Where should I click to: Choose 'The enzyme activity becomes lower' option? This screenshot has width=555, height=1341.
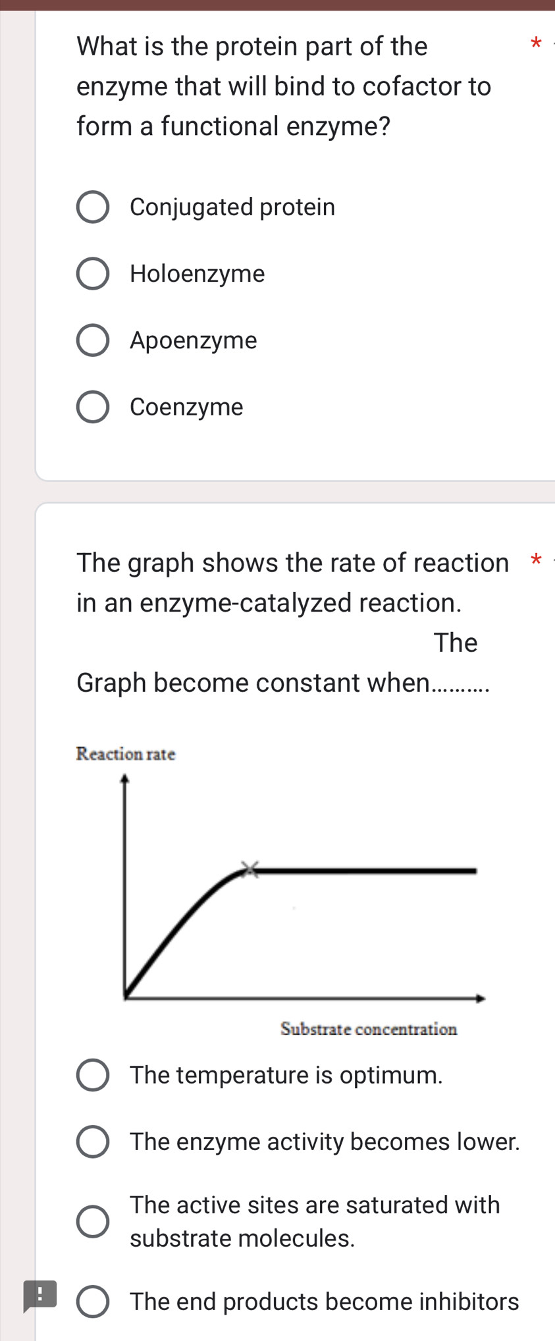pos(93,1142)
